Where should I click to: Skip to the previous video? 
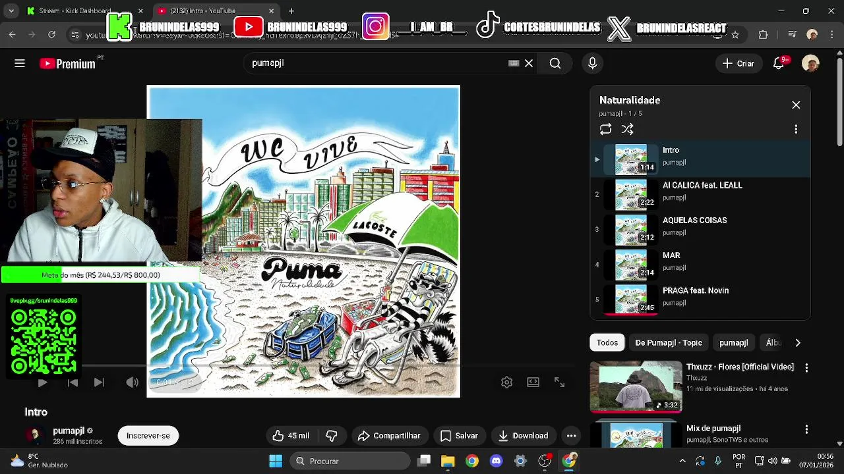[73, 382]
